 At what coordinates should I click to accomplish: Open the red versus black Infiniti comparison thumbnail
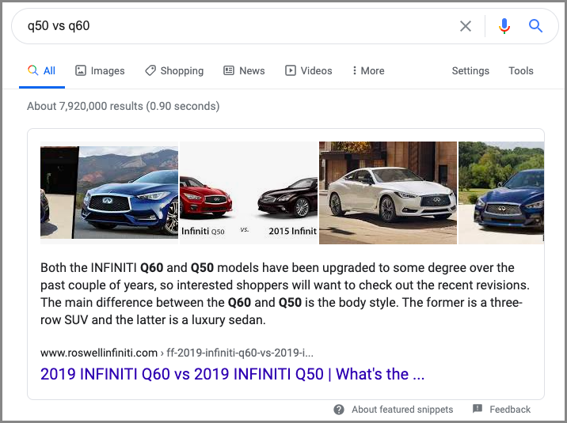click(x=249, y=192)
